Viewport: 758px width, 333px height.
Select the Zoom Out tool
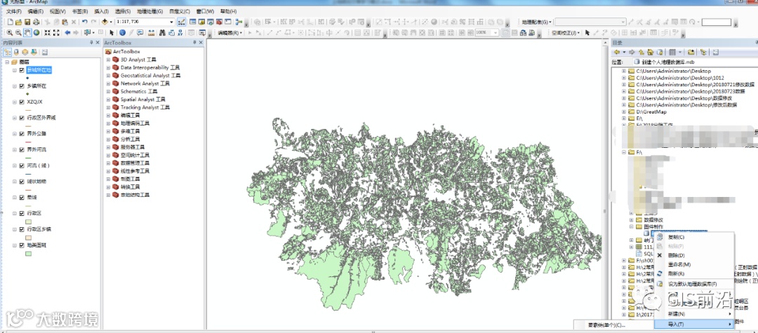pyautogui.click(x=18, y=33)
